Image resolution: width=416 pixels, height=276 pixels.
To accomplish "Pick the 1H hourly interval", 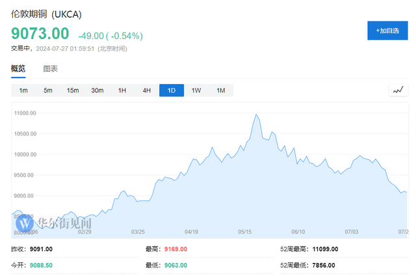I will (122, 90).
